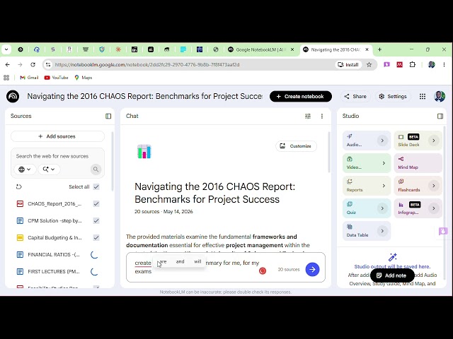Viewport: 453px width, 339px height.
Task: Expand Data Table options chevron
Action: [382, 231]
